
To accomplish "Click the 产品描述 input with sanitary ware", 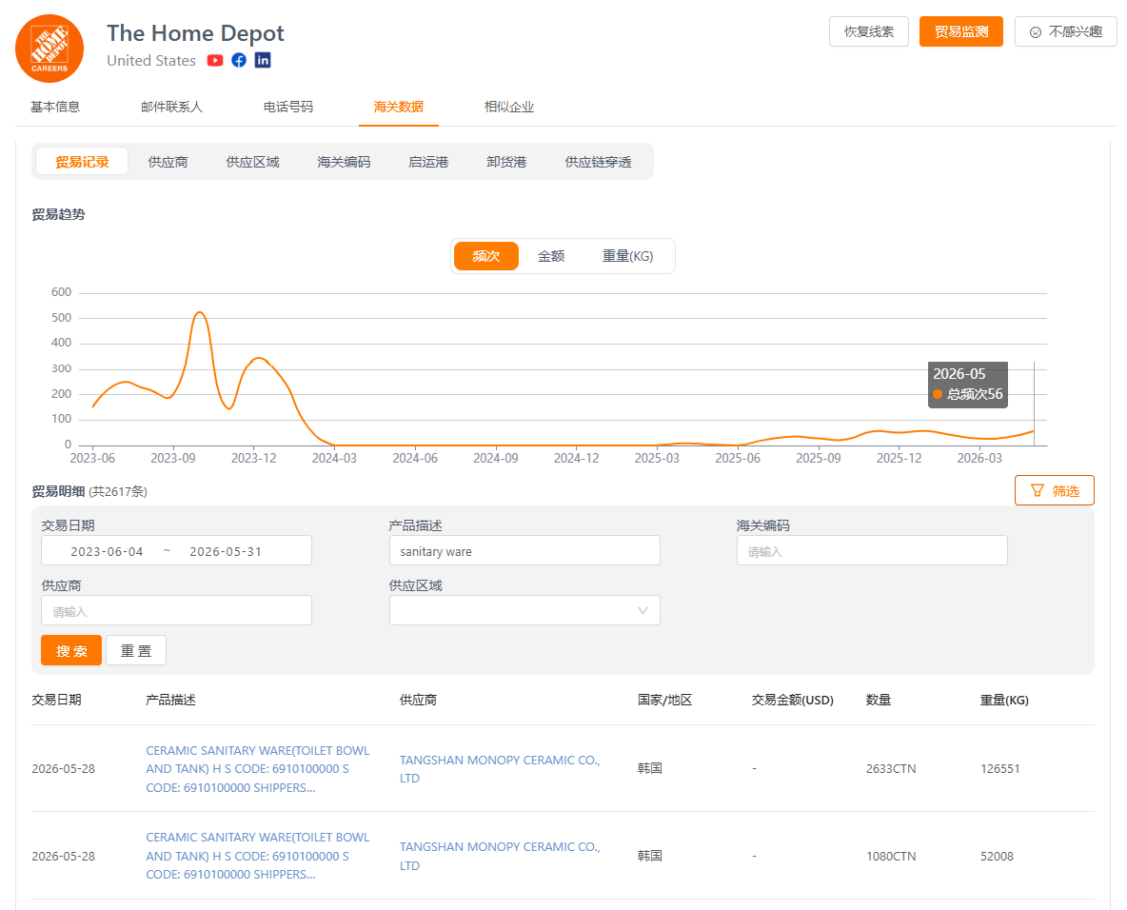I will point(524,551).
